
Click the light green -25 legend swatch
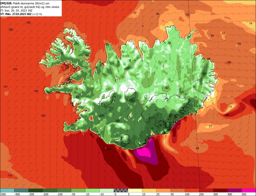[92, 190]
